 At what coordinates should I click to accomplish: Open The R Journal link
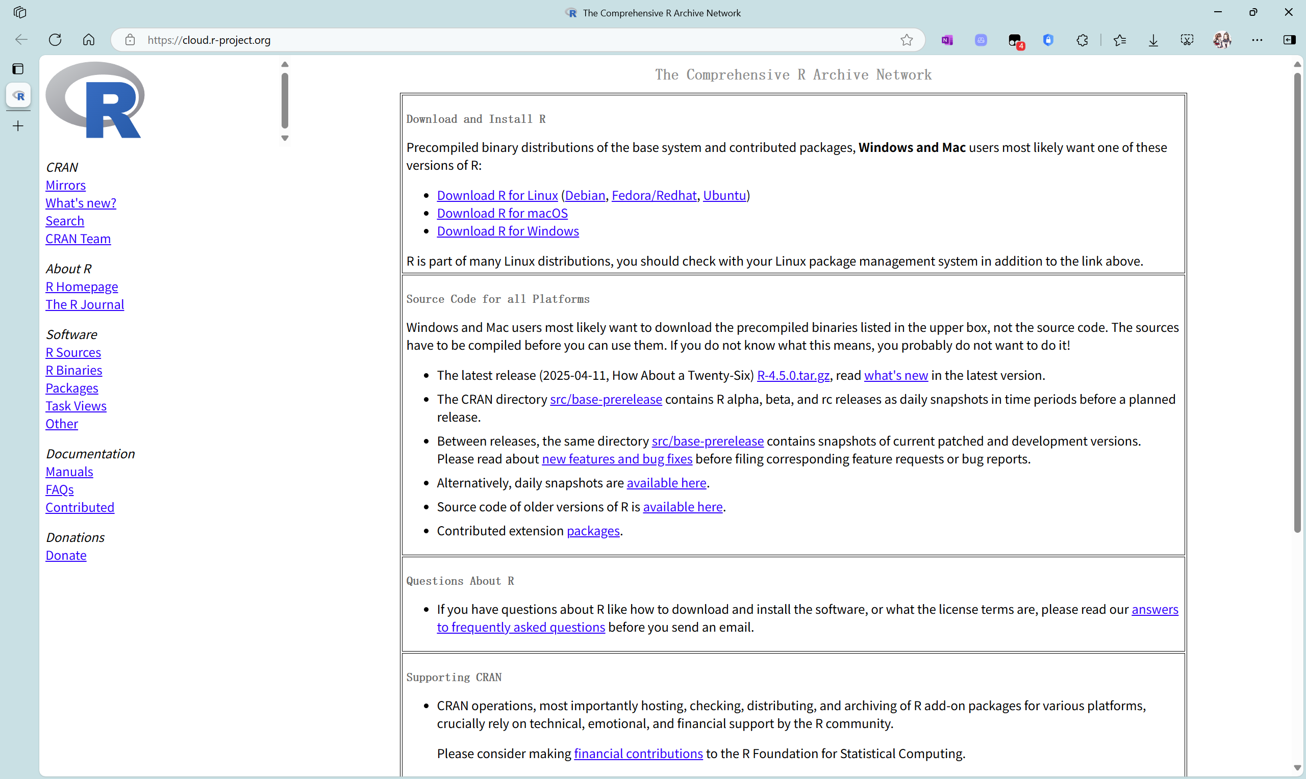coord(85,304)
